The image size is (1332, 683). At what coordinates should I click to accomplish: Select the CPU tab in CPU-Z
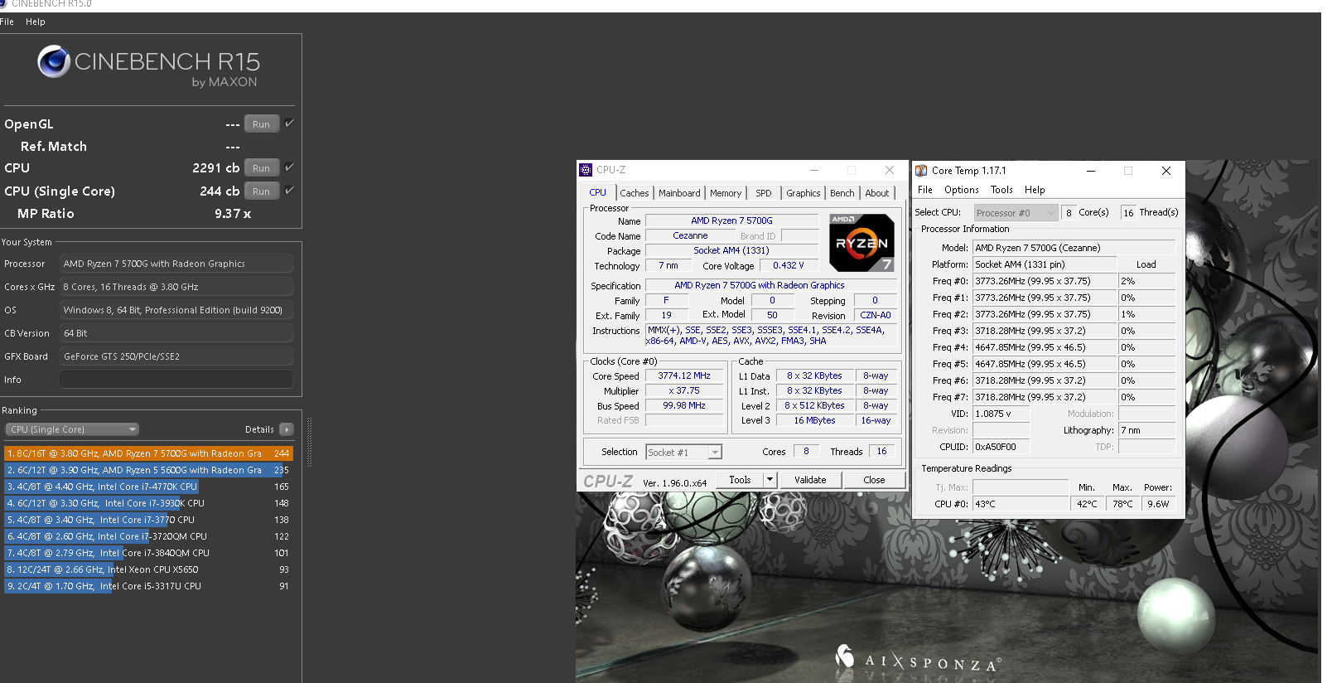(x=598, y=192)
